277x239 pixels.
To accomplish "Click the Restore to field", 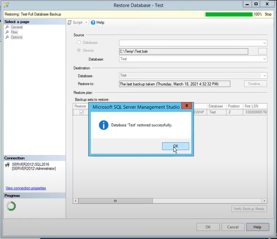I will [x=174, y=84].
